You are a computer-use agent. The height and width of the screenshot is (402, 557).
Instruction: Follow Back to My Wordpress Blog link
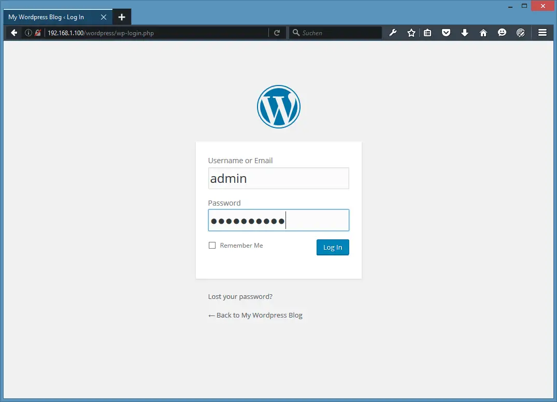coord(255,315)
